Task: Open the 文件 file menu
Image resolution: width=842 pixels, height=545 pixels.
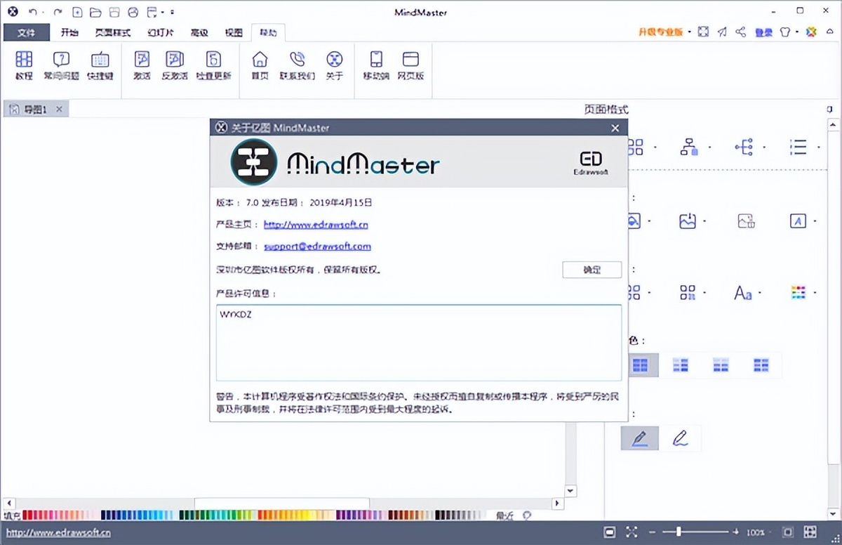Action: [x=27, y=32]
